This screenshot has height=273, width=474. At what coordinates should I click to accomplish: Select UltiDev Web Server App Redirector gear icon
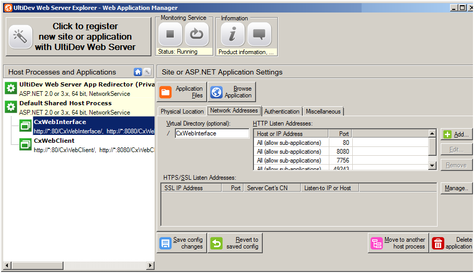(x=11, y=89)
